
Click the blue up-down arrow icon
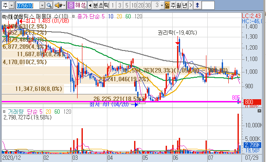[x=197, y=5]
